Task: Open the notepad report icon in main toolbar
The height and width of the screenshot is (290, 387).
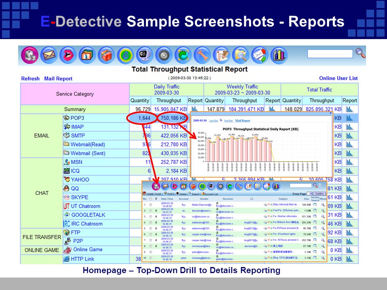Action: 221,55
